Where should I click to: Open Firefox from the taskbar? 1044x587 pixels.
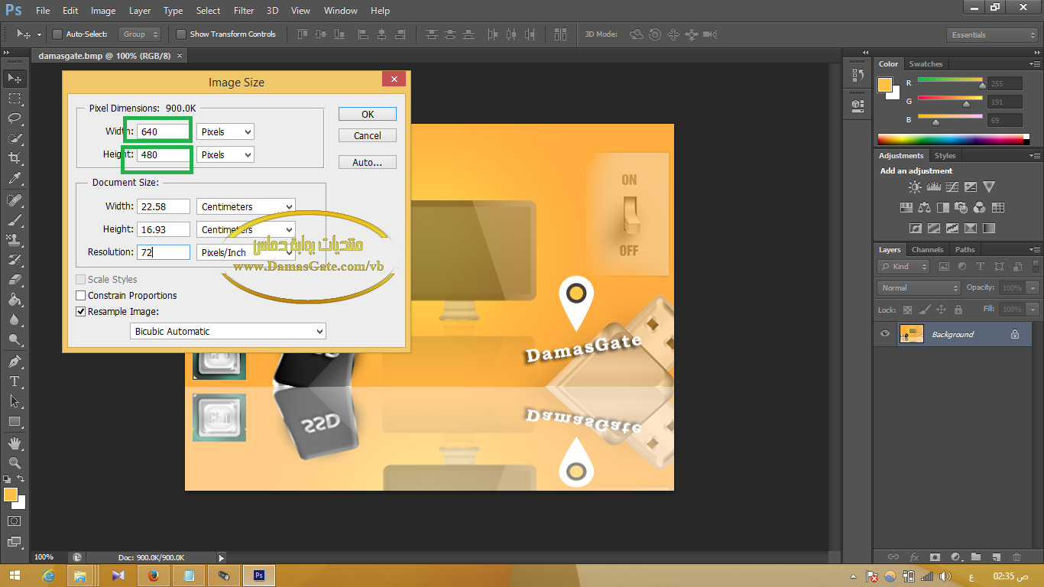[x=154, y=576]
